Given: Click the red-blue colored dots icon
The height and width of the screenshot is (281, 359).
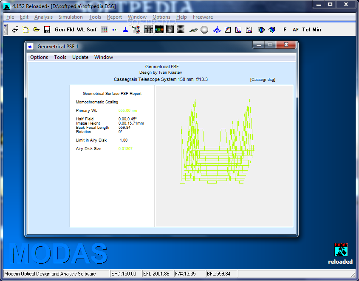Looking at the screenshot, I should tap(115, 30).
